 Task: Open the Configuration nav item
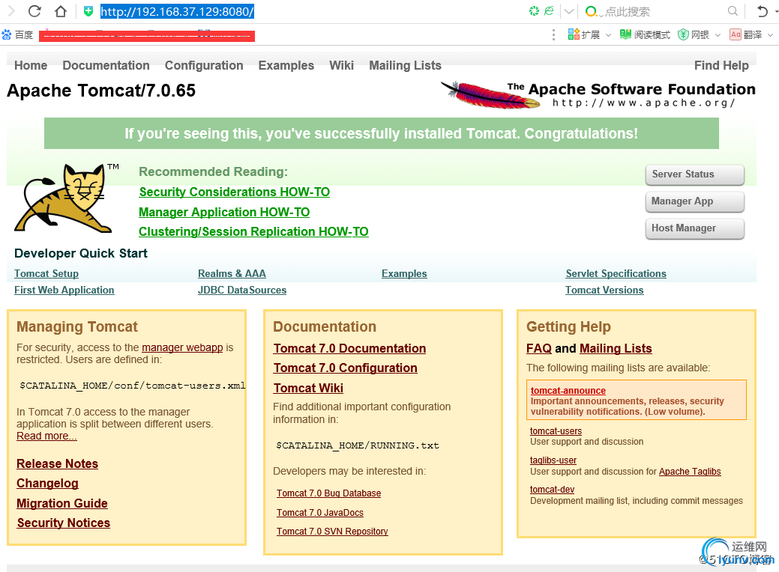[204, 65]
